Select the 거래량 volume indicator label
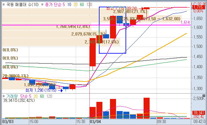Image resolution: width=207 pixels, height=125 pixels. [12, 96]
